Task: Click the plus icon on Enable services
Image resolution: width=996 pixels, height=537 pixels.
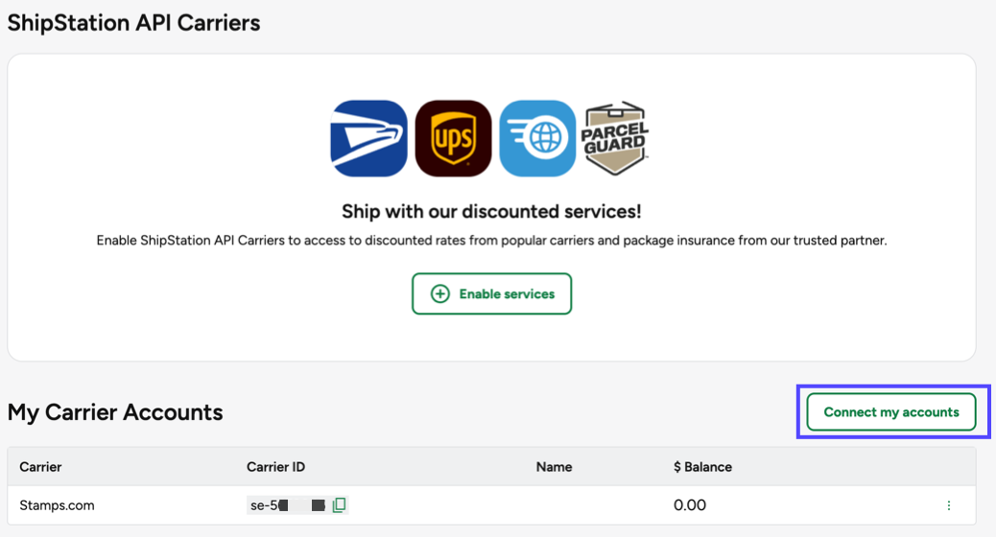Action: (x=439, y=294)
